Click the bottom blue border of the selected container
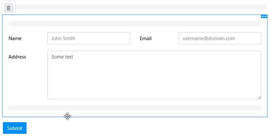The height and width of the screenshot is (139, 271). (x=135, y=117)
